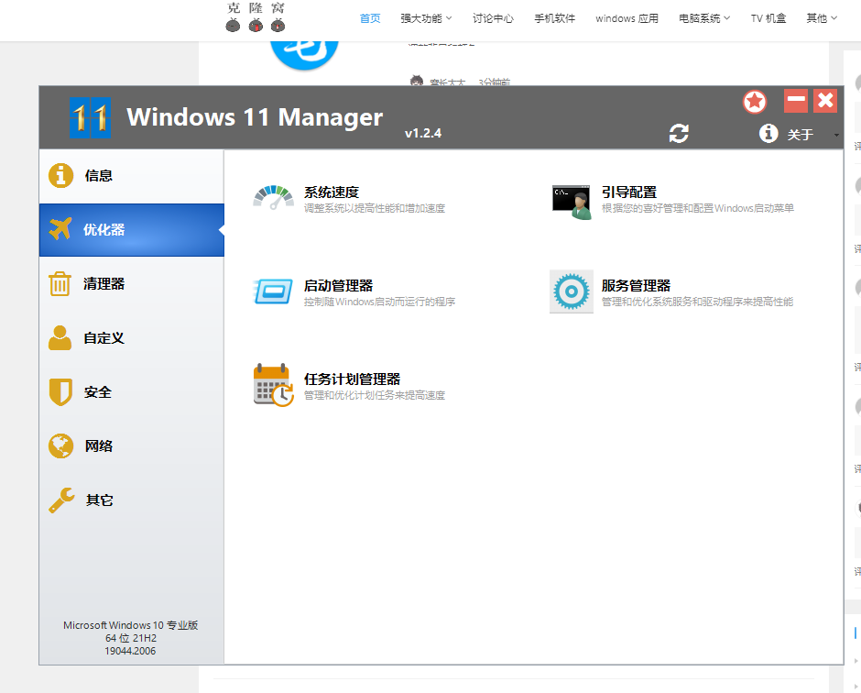This screenshot has height=693, width=861.
Task: Open TV 机盒 in website navigation
Action: [x=768, y=18]
